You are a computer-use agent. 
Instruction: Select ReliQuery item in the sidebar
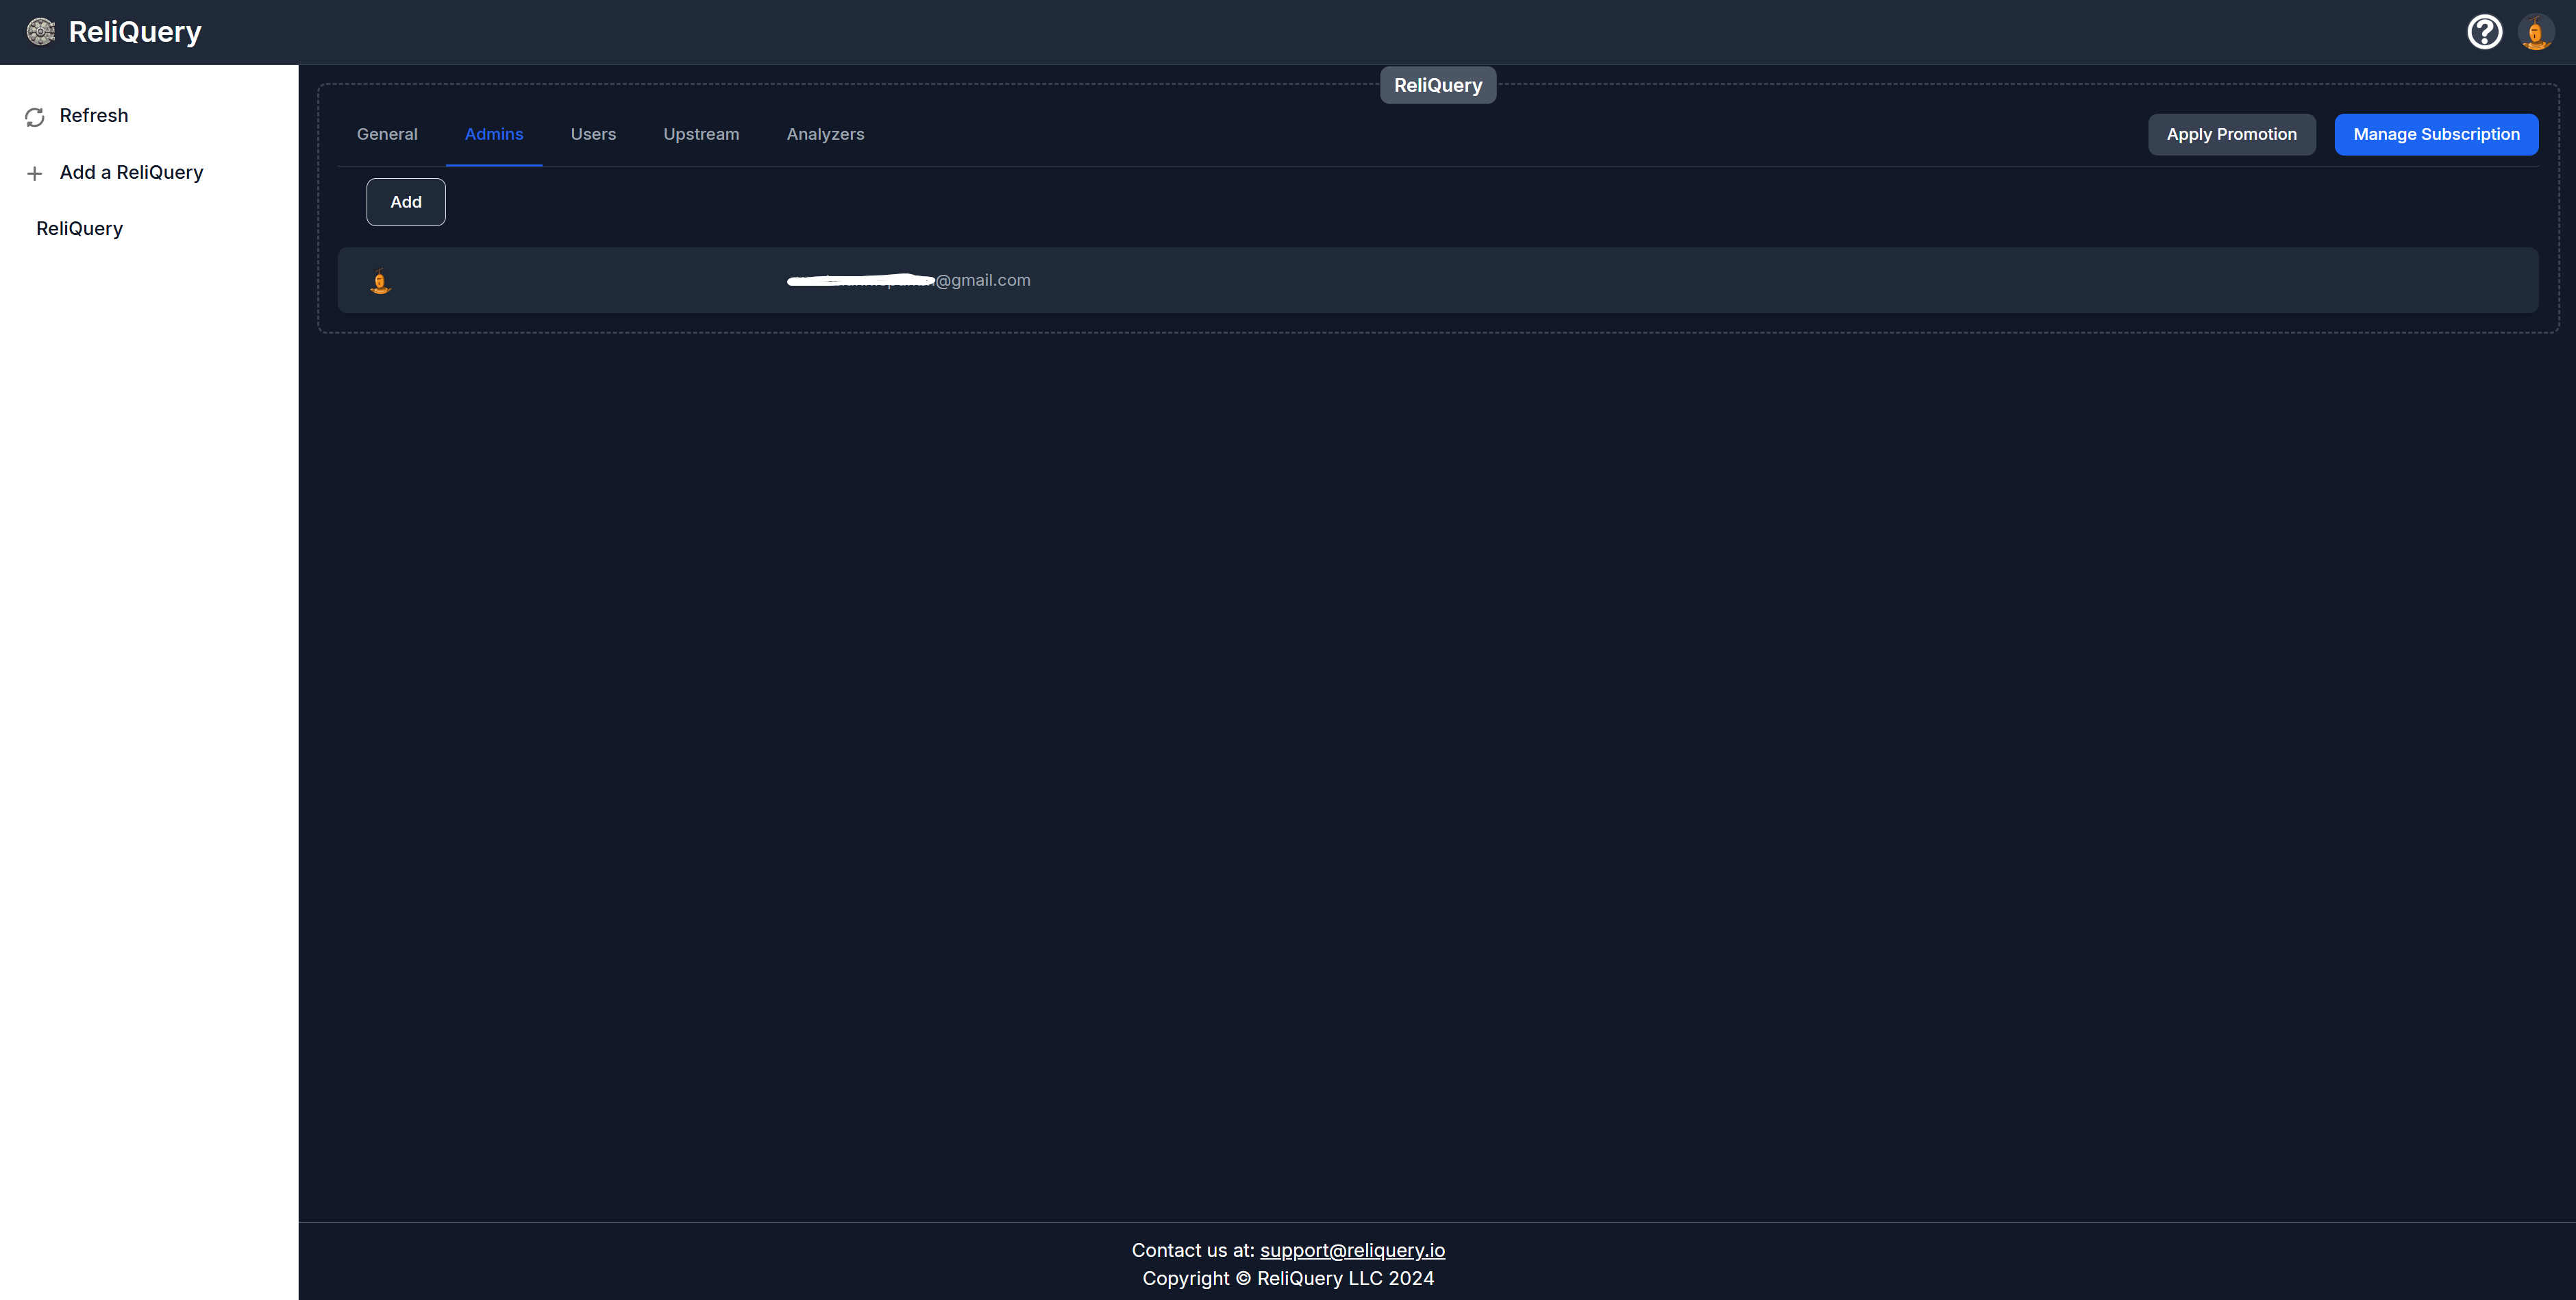pos(80,228)
